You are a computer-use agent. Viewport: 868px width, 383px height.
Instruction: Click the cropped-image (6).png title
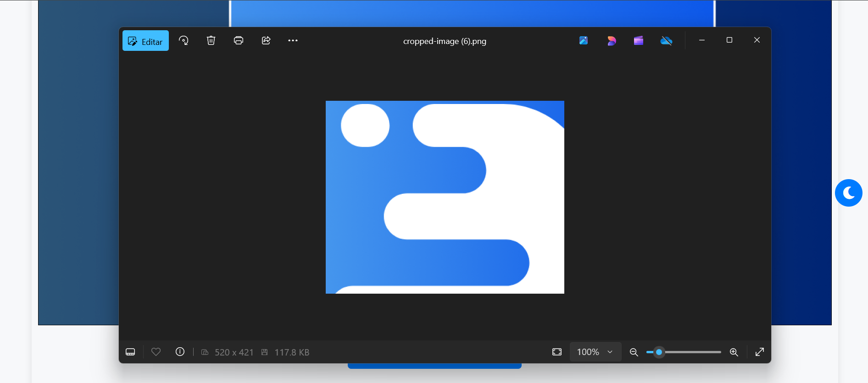click(x=445, y=41)
